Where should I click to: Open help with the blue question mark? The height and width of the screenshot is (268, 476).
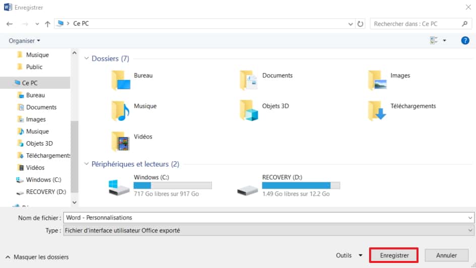(465, 40)
